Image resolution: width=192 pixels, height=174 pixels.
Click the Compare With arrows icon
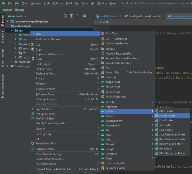[x=33, y=149]
